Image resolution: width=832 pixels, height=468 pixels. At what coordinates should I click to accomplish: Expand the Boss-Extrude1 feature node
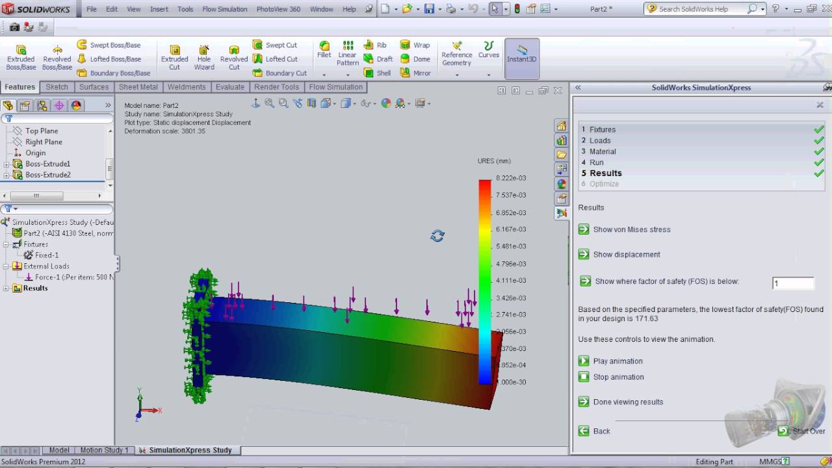pyautogui.click(x=6, y=164)
